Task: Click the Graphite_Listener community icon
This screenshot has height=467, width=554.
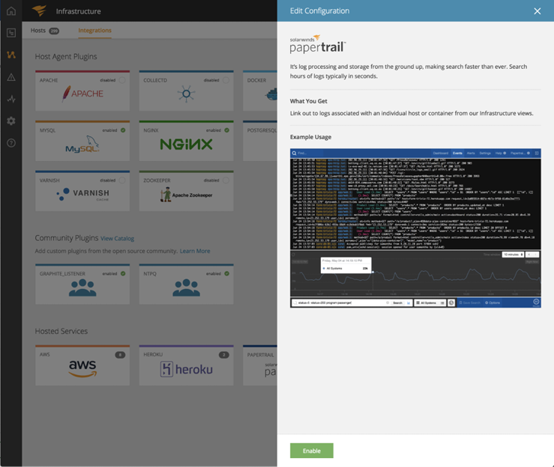Action: [82, 287]
